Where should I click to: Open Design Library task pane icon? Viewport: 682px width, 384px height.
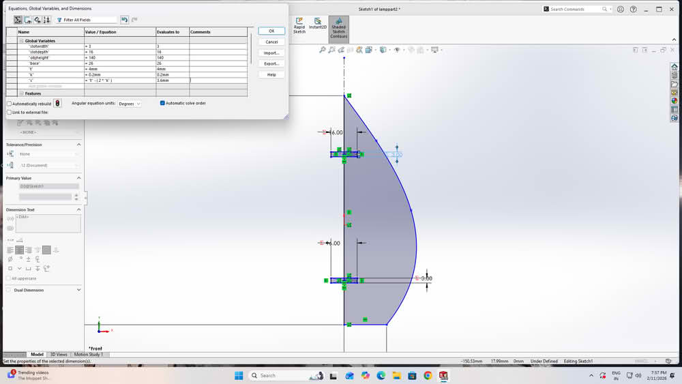(x=674, y=76)
